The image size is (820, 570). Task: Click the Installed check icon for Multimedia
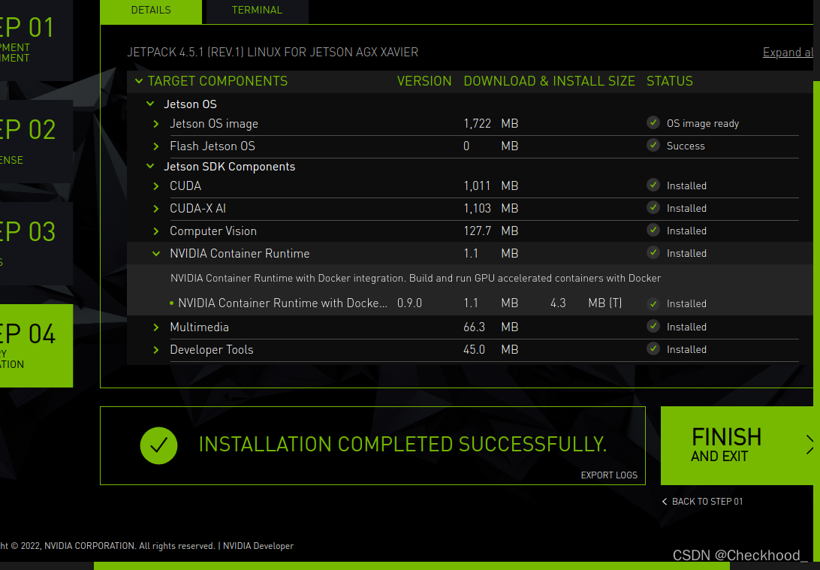pyautogui.click(x=653, y=327)
